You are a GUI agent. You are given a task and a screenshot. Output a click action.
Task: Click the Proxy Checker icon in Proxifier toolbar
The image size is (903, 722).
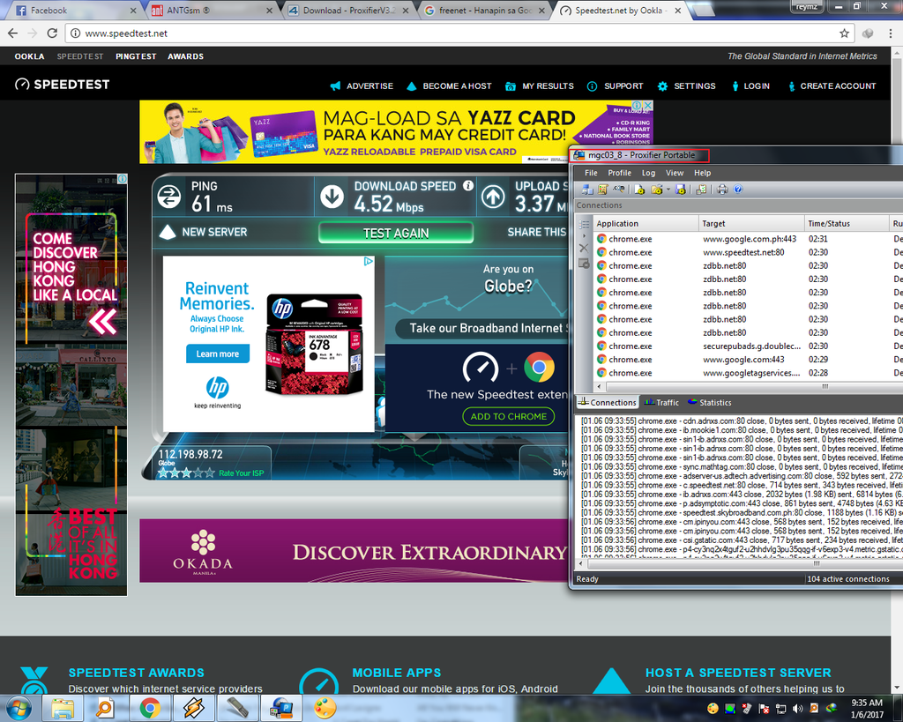(x=701, y=190)
